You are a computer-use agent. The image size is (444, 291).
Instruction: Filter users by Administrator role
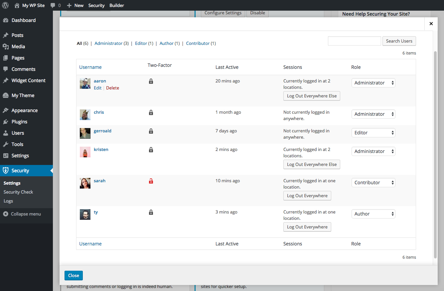(108, 43)
